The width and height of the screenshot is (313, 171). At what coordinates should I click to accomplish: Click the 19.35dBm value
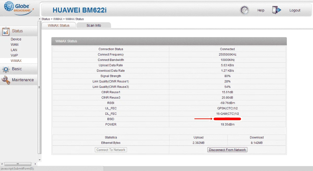pyautogui.click(x=227, y=125)
